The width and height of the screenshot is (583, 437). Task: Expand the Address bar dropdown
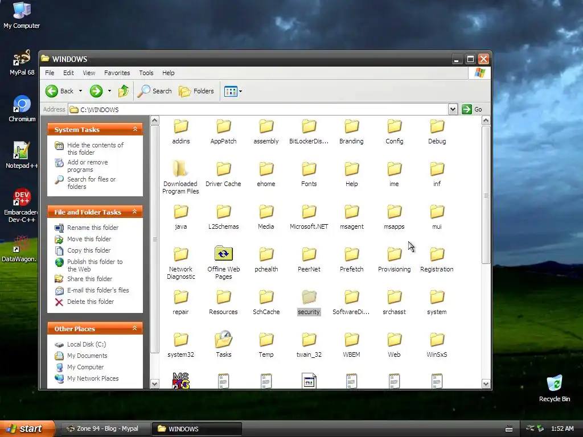[x=453, y=109]
